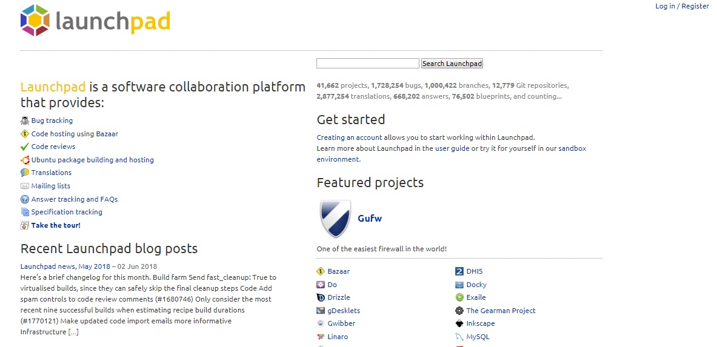Click the Docky project icon
Image resolution: width=717 pixels, height=347 pixels.
459,285
